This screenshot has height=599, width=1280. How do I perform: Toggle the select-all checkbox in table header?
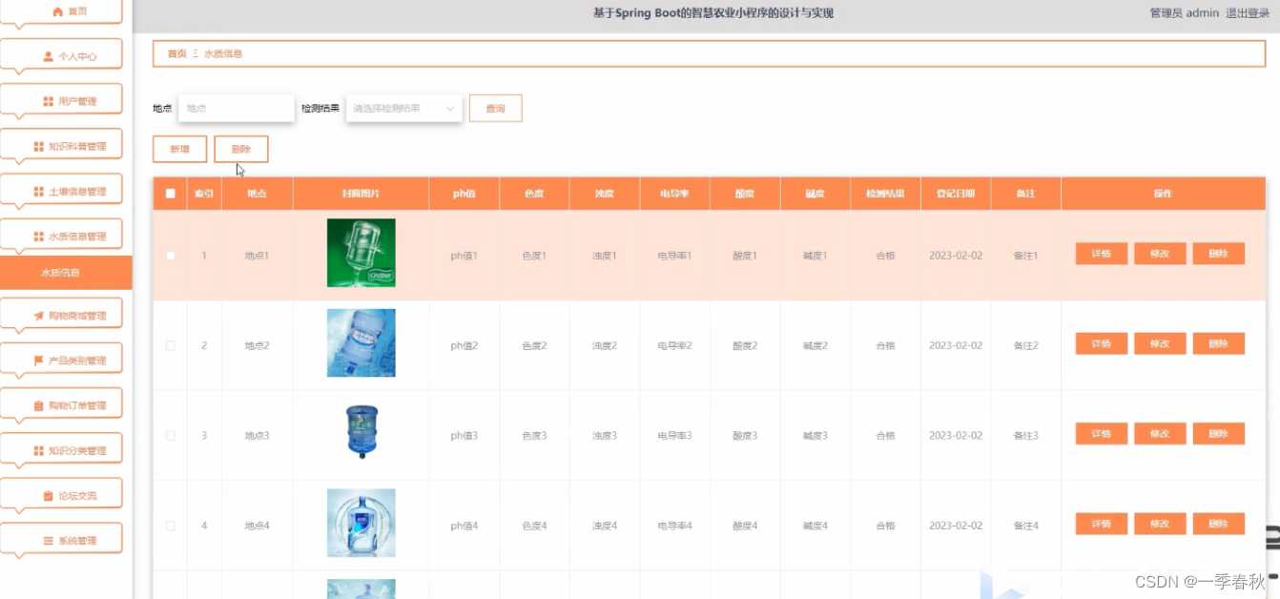pos(171,194)
